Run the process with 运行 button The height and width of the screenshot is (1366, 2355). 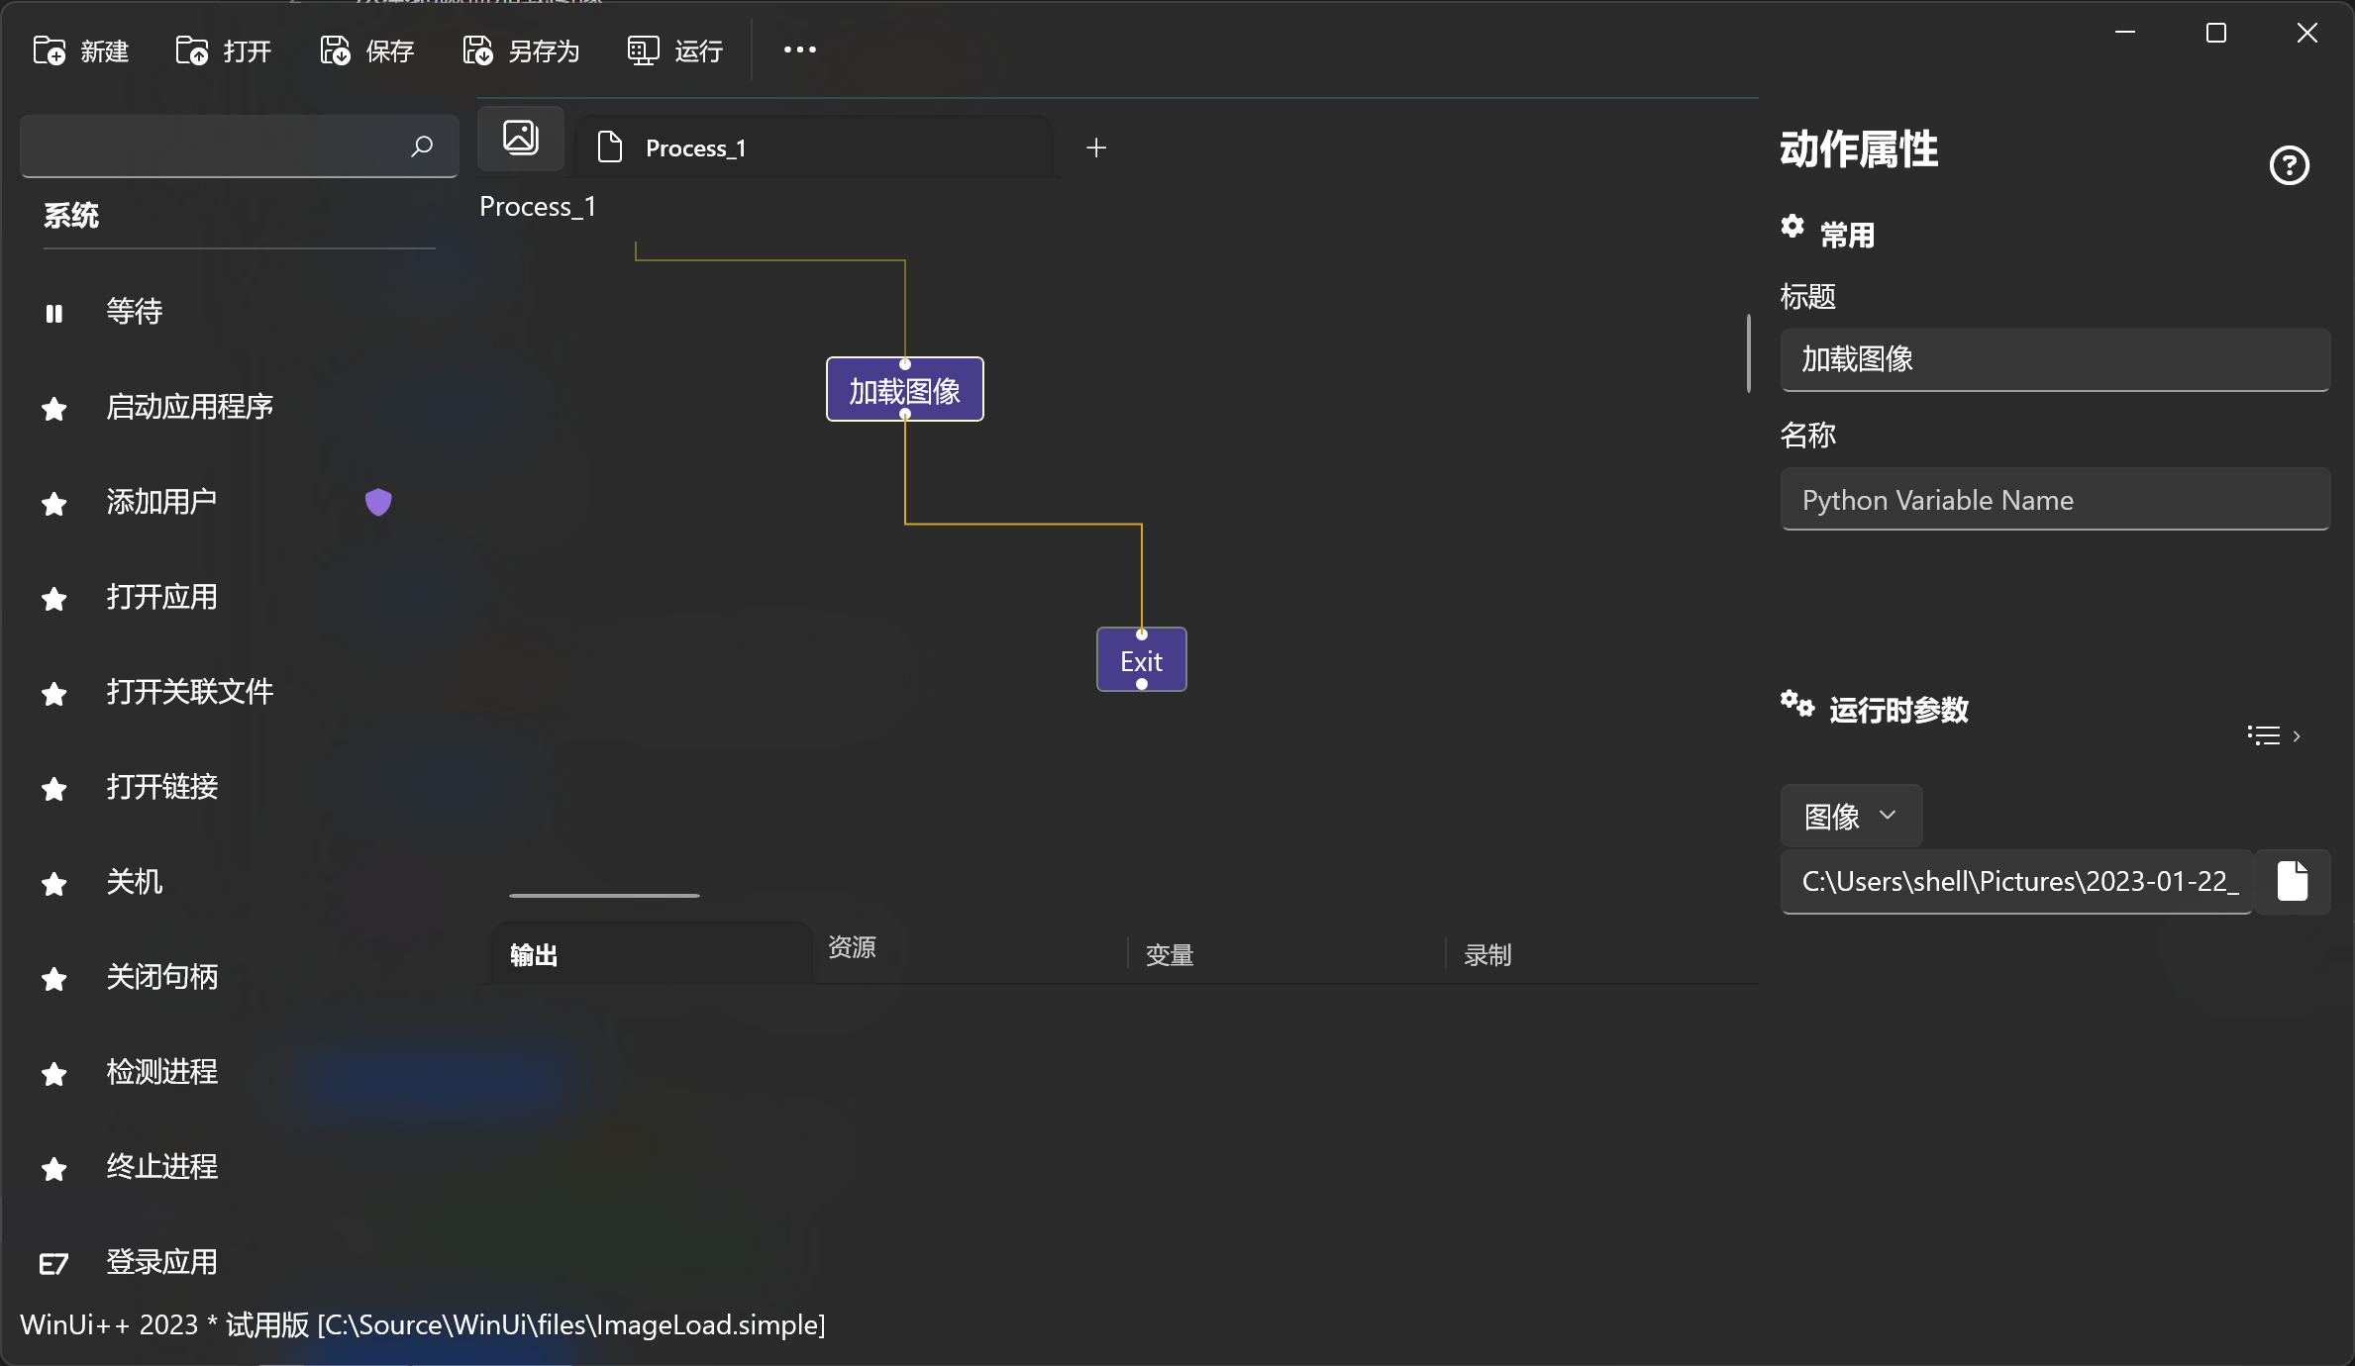point(676,50)
